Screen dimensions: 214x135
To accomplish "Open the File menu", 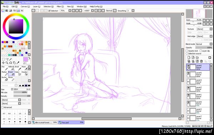I will coord(6,6).
